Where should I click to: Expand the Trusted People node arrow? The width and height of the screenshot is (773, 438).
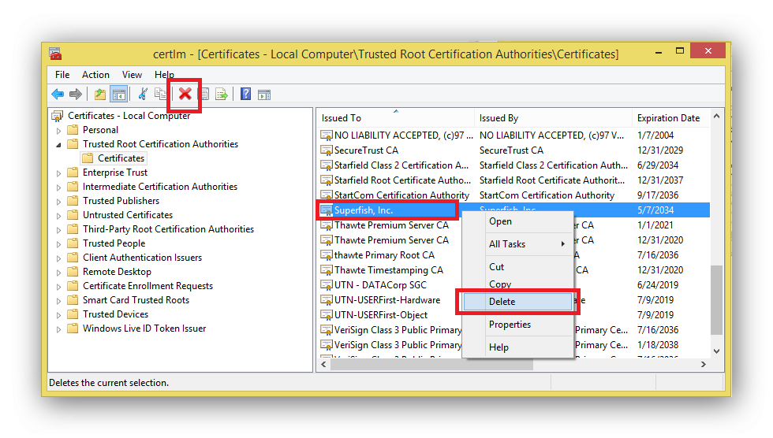click(58, 244)
